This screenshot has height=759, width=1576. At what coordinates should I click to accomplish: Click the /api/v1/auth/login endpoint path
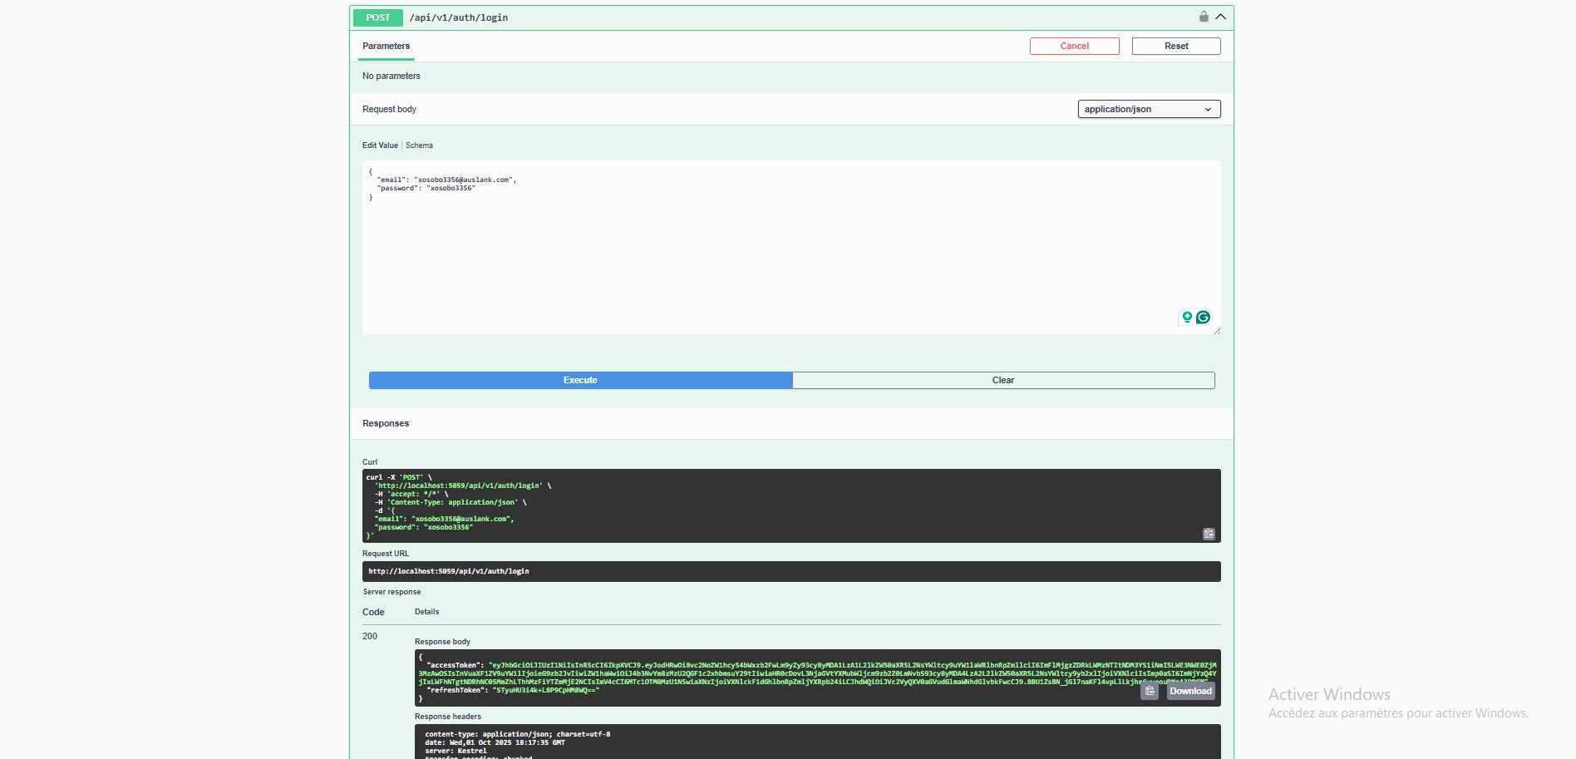458,17
